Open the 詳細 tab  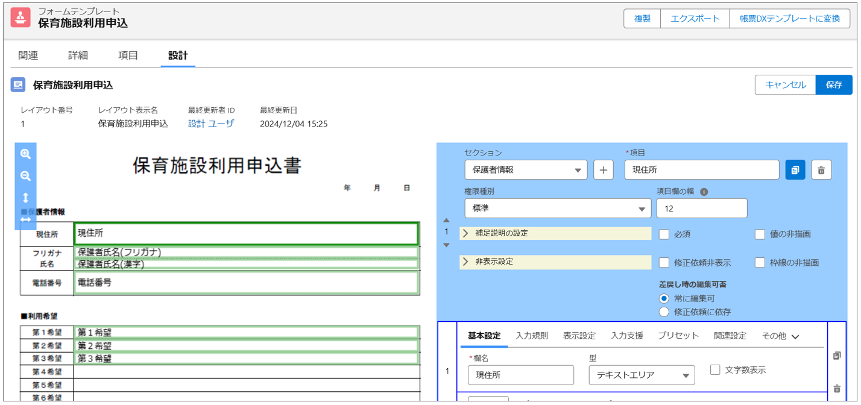coord(78,55)
